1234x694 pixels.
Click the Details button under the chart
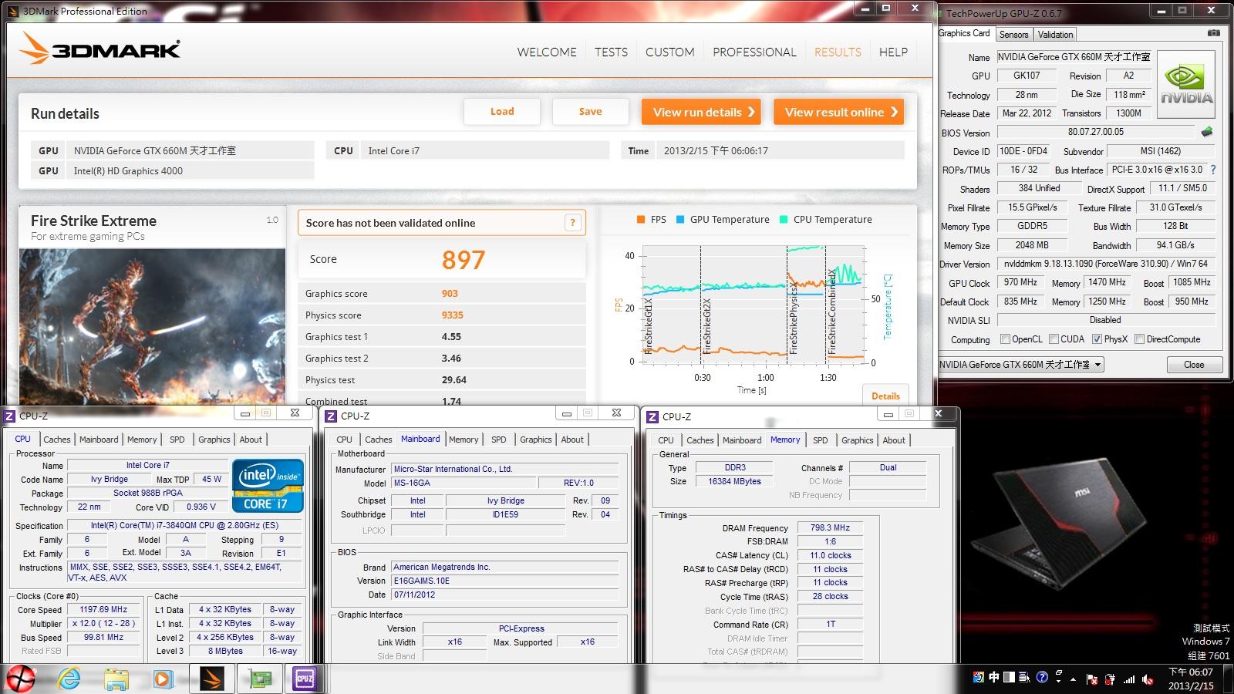[885, 396]
